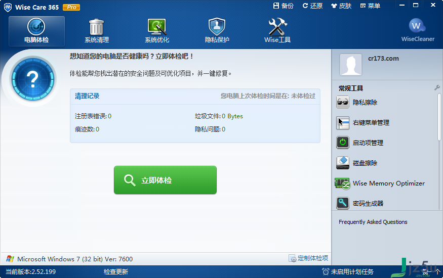Open 启动项管理 power icon tool
This screenshot has height=278, width=443.
(x=360, y=143)
